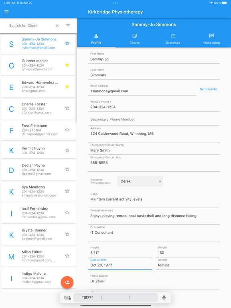
Task: Edit the Family Doctor field
Action: pyautogui.click(x=154, y=282)
